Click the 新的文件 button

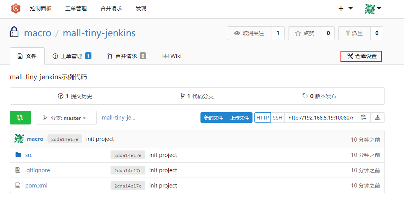click(x=213, y=118)
